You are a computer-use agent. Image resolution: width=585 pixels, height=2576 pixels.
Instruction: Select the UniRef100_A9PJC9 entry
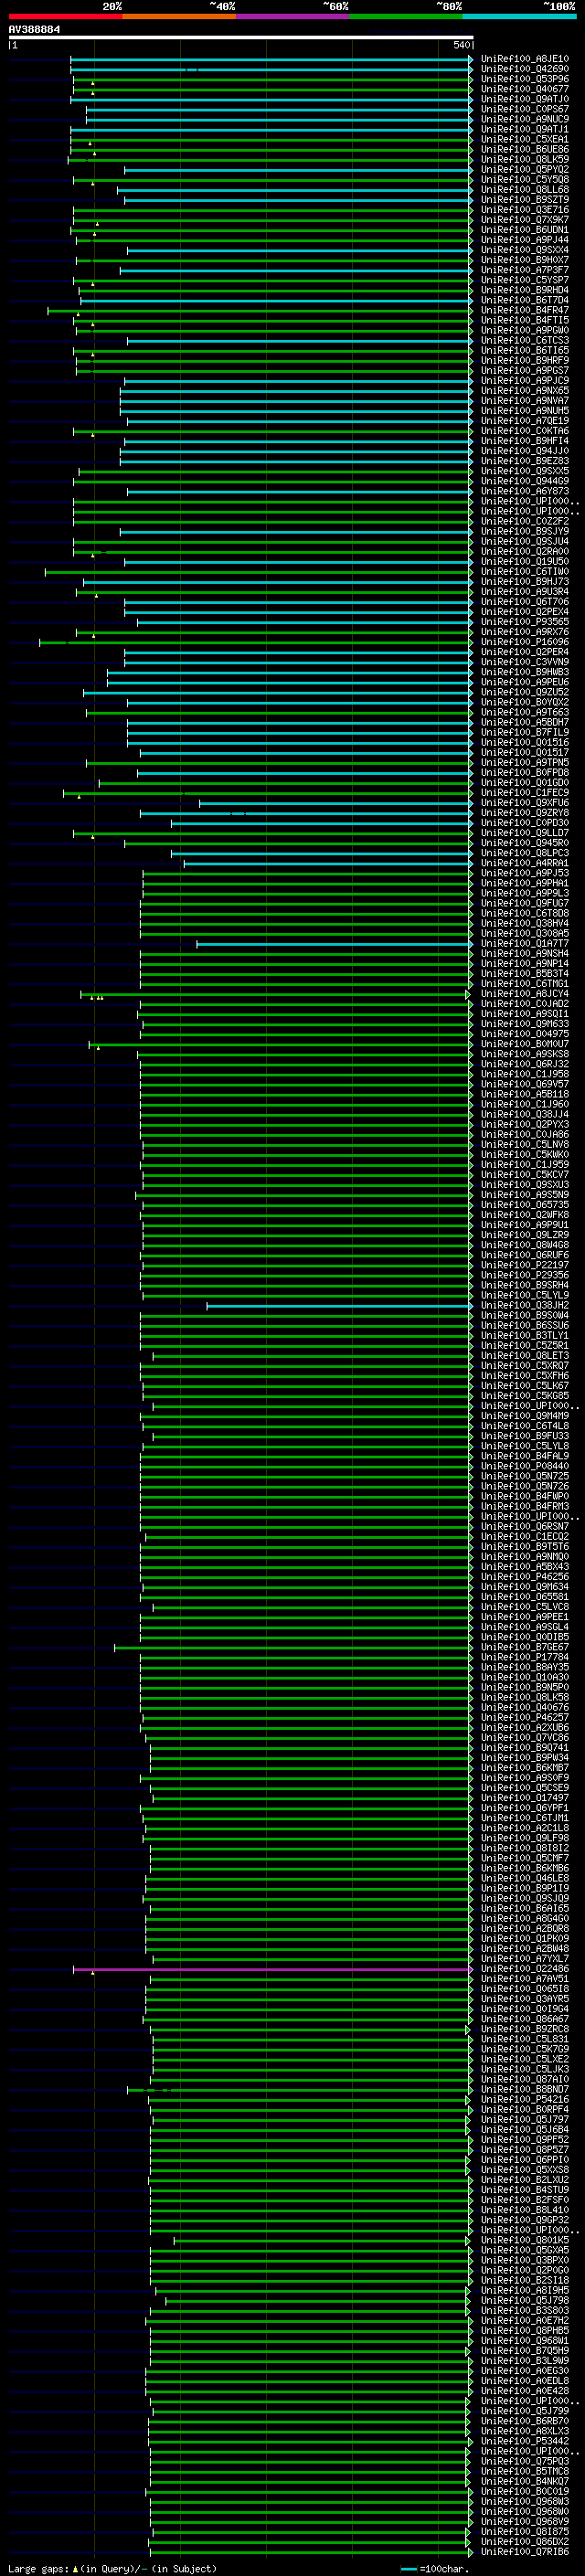[x=525, y=380]
